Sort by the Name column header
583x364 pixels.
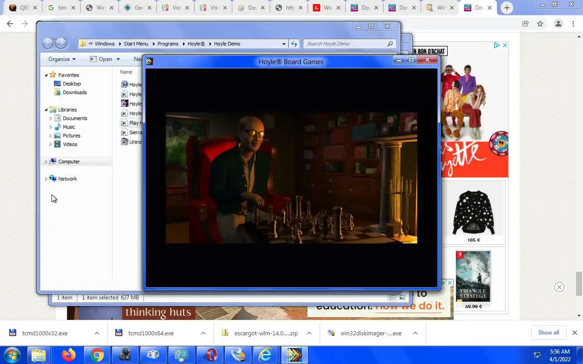[126, 72]
